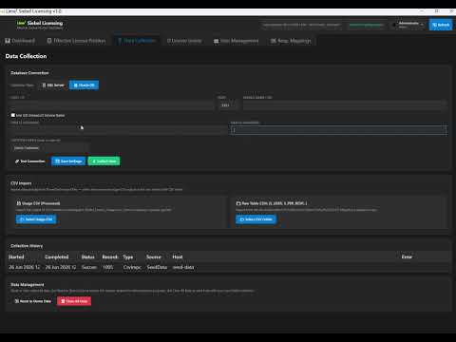Viewport: 456px width, 342px height.
Task: Click the Host column header
Action: (178, 256)
